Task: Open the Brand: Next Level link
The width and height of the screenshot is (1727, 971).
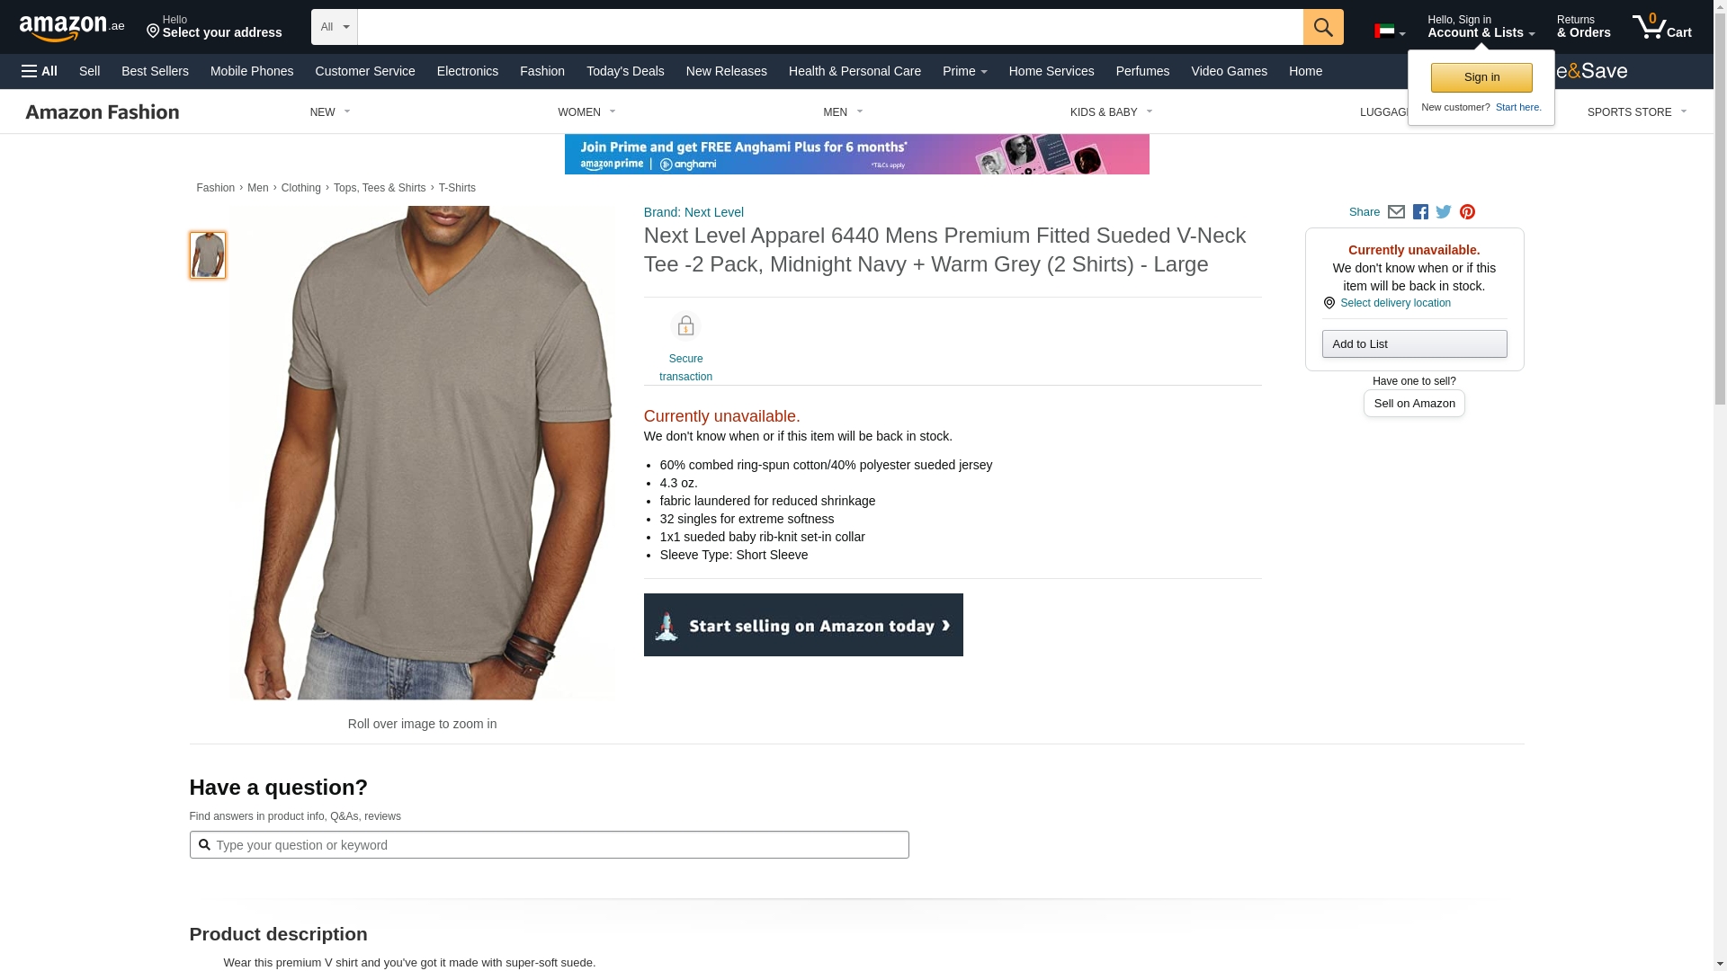Action: (693, 212)
